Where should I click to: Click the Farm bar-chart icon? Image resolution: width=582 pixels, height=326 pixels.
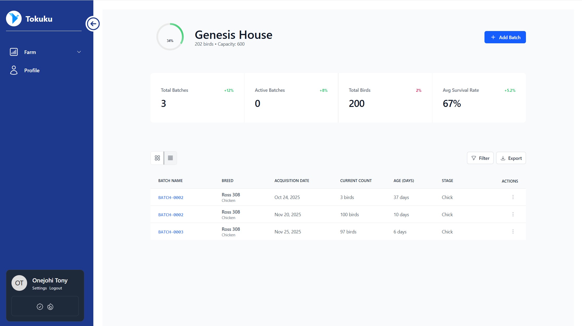(14, 52)
